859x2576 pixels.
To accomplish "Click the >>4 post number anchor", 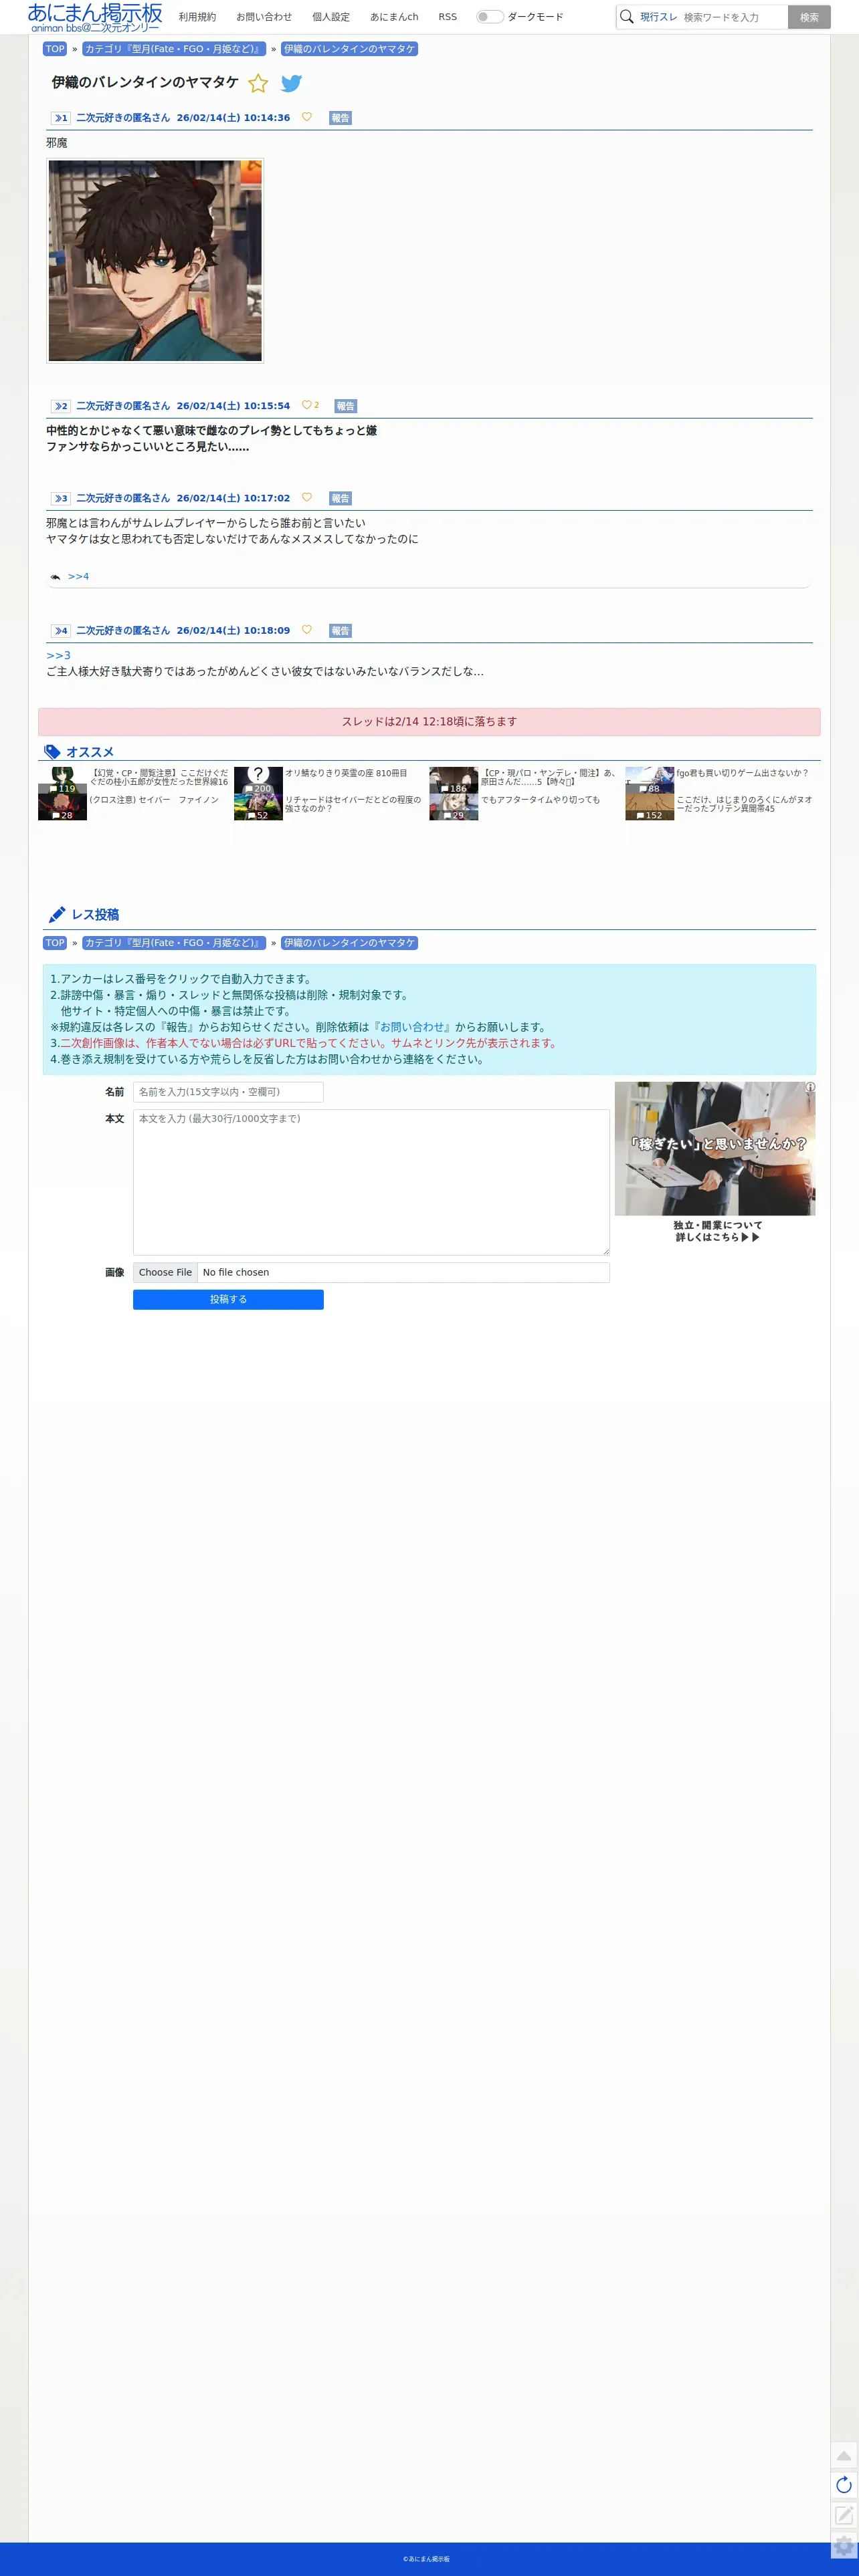I will 61,631.
